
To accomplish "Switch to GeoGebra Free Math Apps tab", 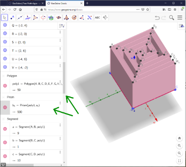I will point(26,3).
